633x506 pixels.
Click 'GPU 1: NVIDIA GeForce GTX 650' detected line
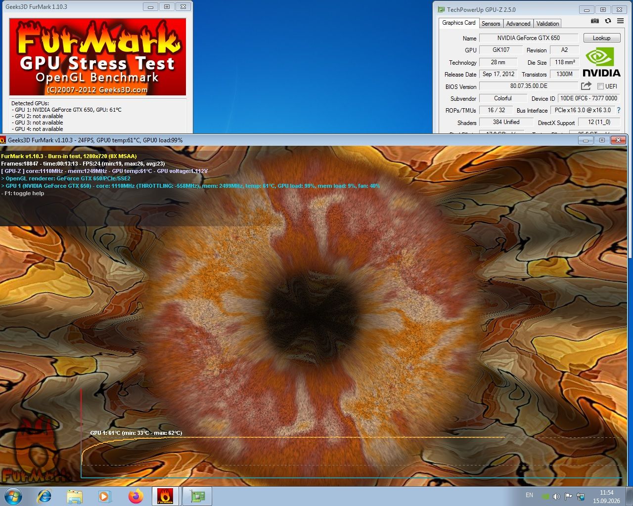tap(68, 110)
